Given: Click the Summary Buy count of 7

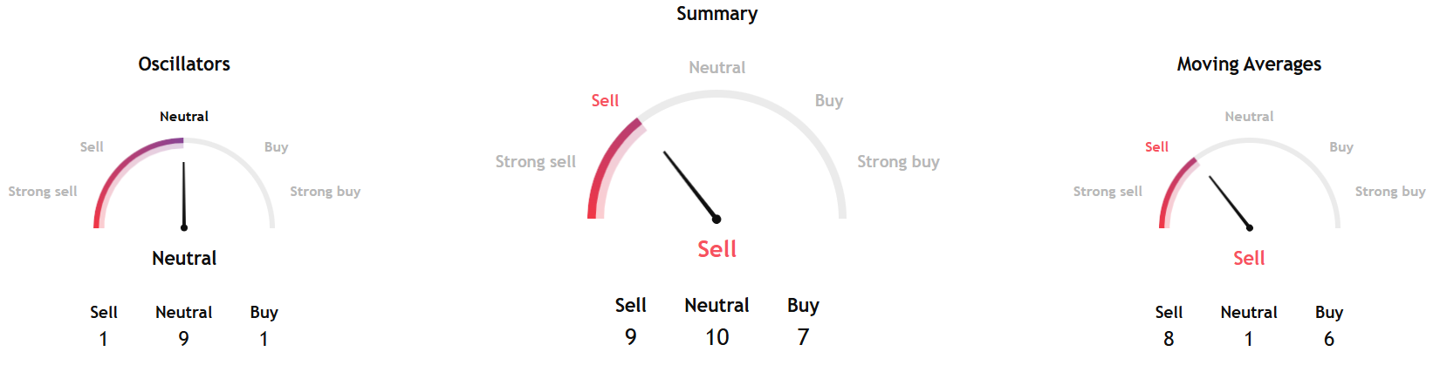Looking at the screenshot, I should coord(803,337).
